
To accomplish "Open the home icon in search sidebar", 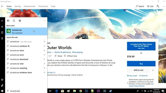I will tap(2, 27).
